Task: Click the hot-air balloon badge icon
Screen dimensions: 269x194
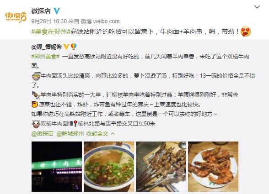Action: pos(74,47)
